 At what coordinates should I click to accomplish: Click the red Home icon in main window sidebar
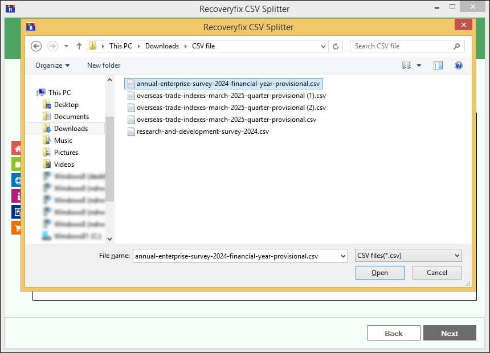pyautogui.click(x=17, y=149)
